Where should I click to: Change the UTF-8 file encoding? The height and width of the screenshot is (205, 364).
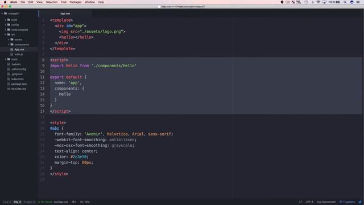point(309,202)
